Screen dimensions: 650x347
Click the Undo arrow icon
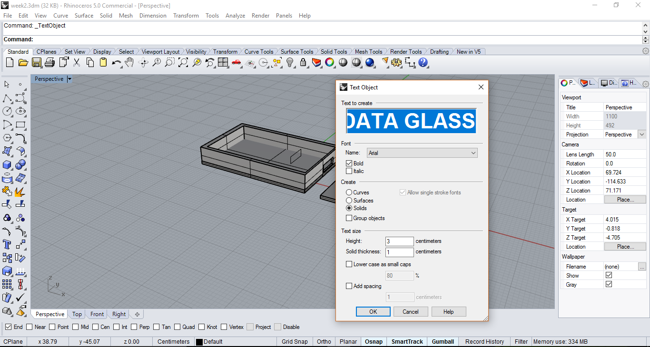[116, 62]
